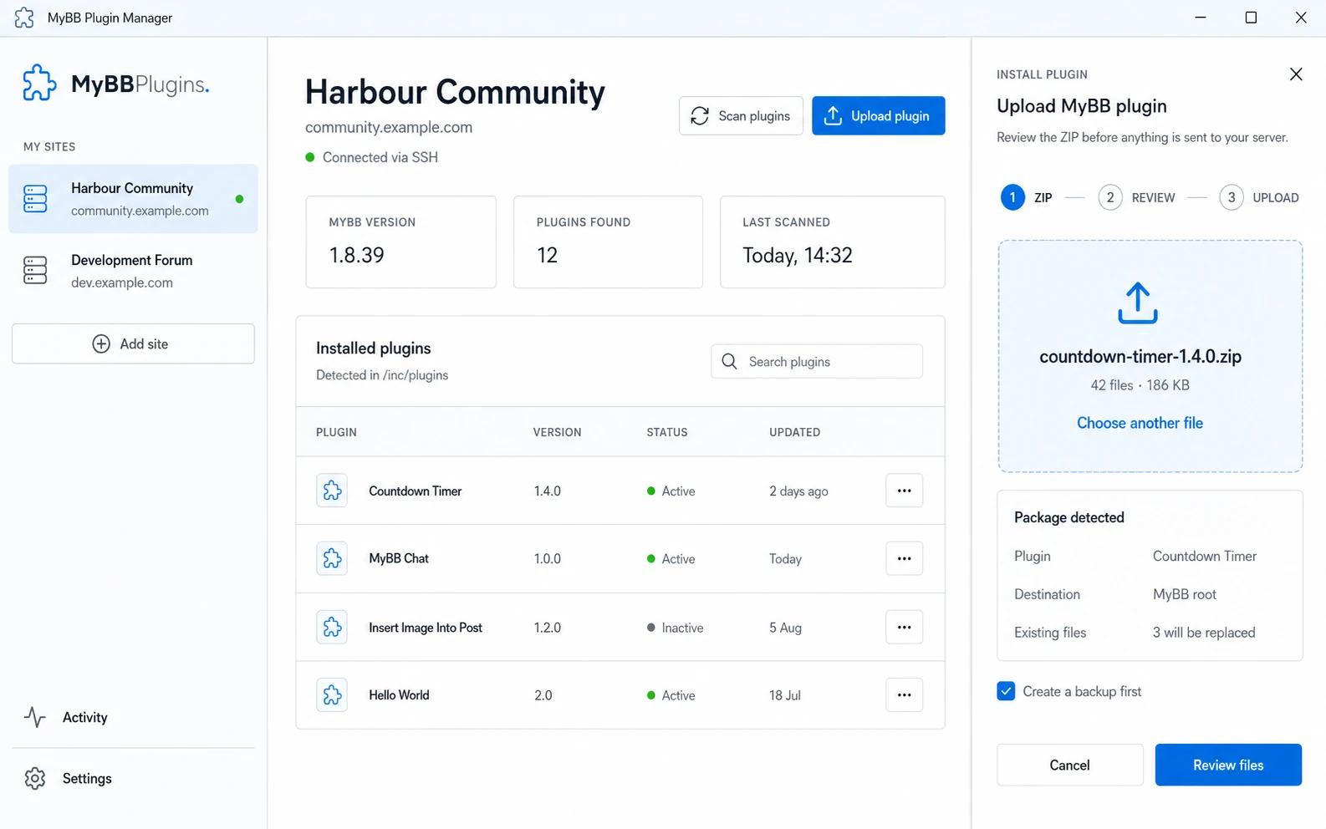Image resolution: width=1326 pixels, height=829 pixels.
Task: Jump to step 3 Upload
Action: coord(1259,197)
